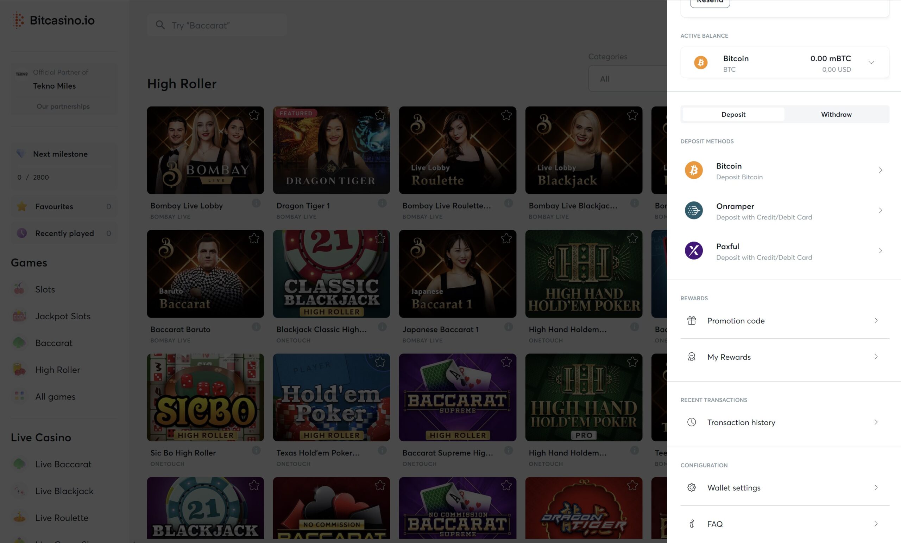The image size is (901, 543).
Task: Toggle favourite star on Texas Hold'em Poker
Action: pyautogui.click(x=380, y=362)
